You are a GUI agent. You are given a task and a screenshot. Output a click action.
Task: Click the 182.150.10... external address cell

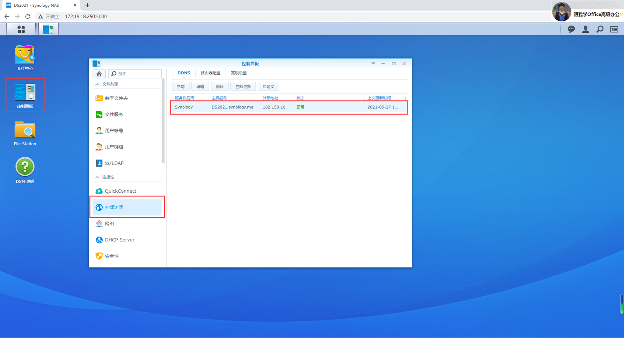(276, 107)
